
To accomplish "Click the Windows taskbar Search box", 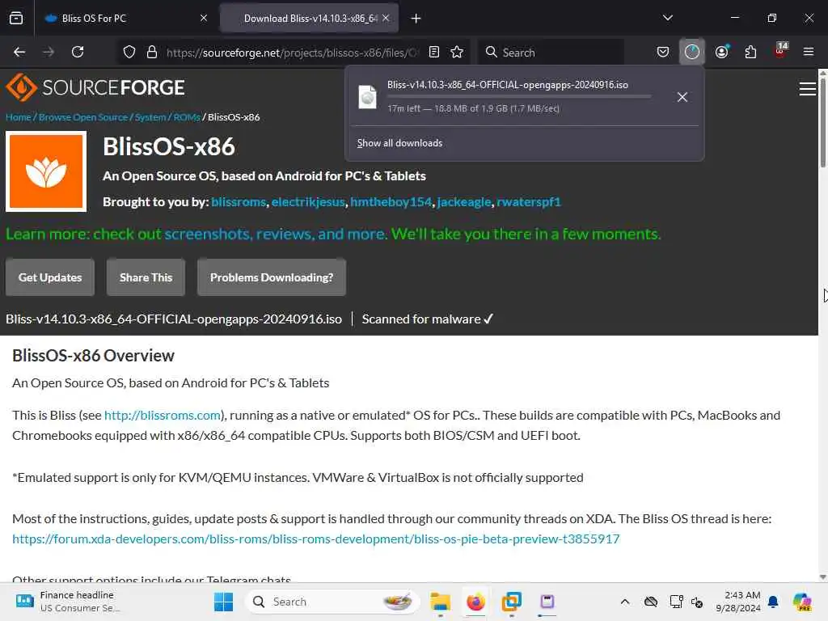I will pyautogui.click(x=332, y=602).
